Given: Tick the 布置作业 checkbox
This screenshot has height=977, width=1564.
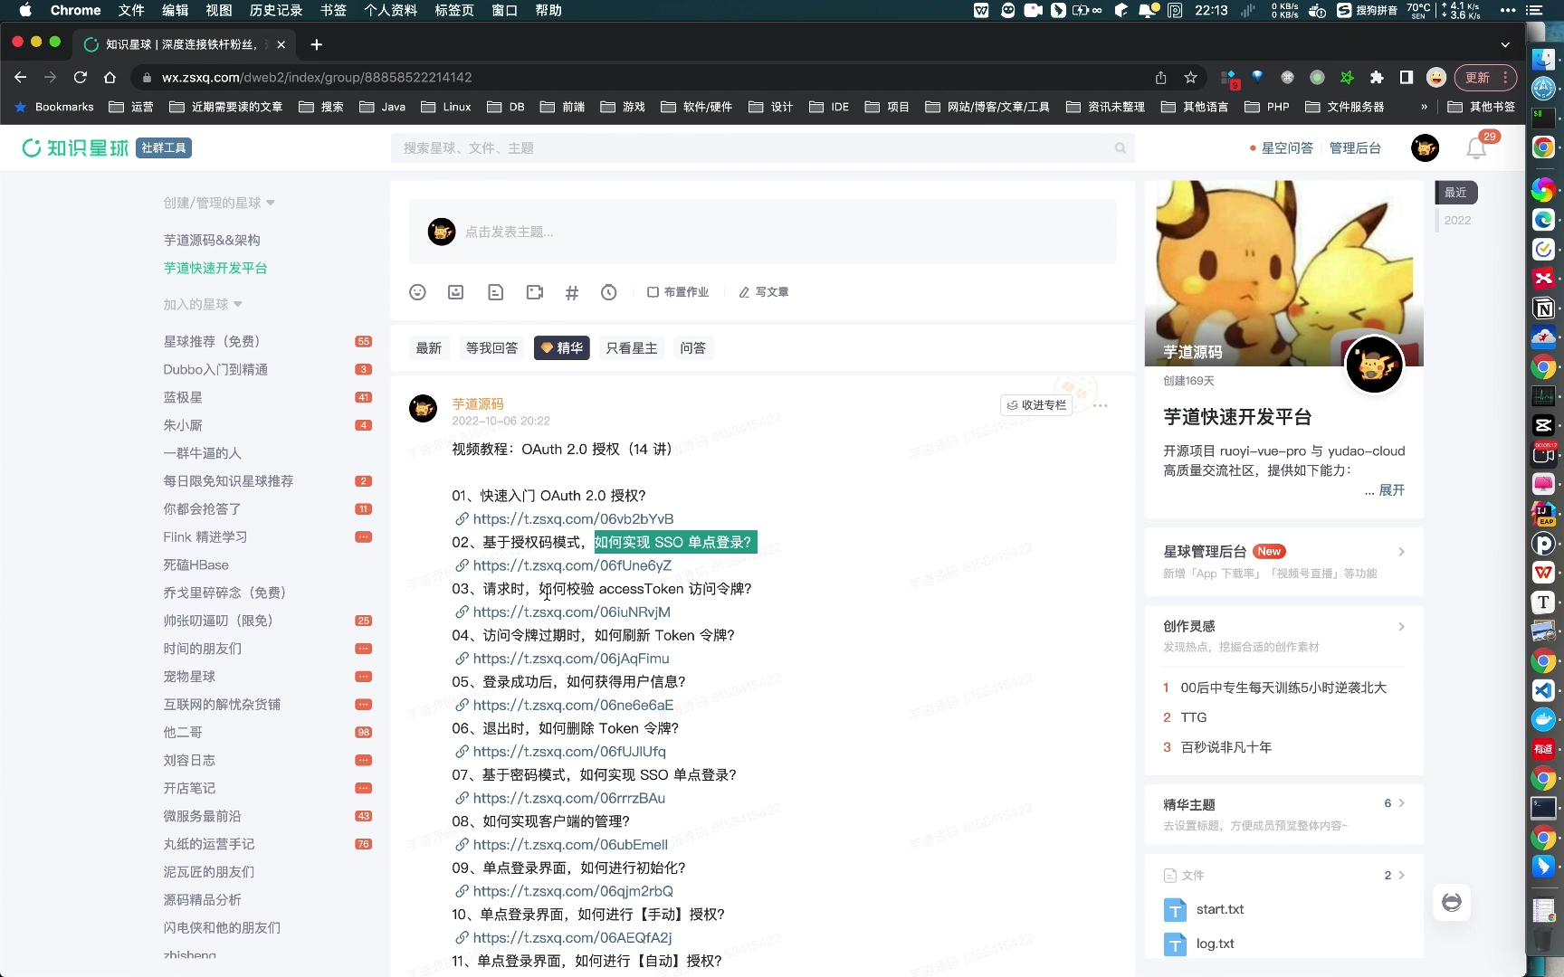Looking at the screenshot, I should click(653, 292).
